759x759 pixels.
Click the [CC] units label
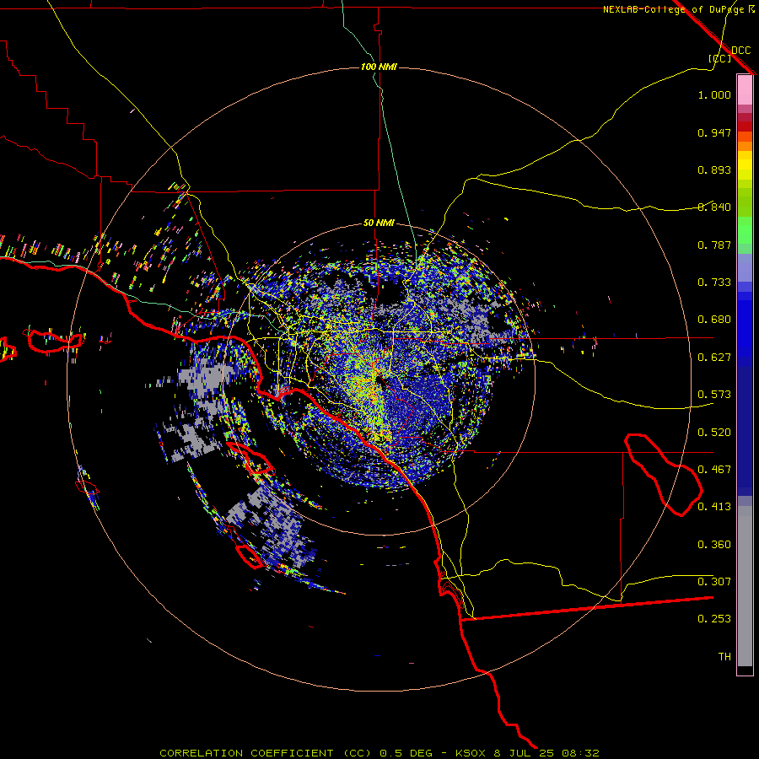[720, 58]
